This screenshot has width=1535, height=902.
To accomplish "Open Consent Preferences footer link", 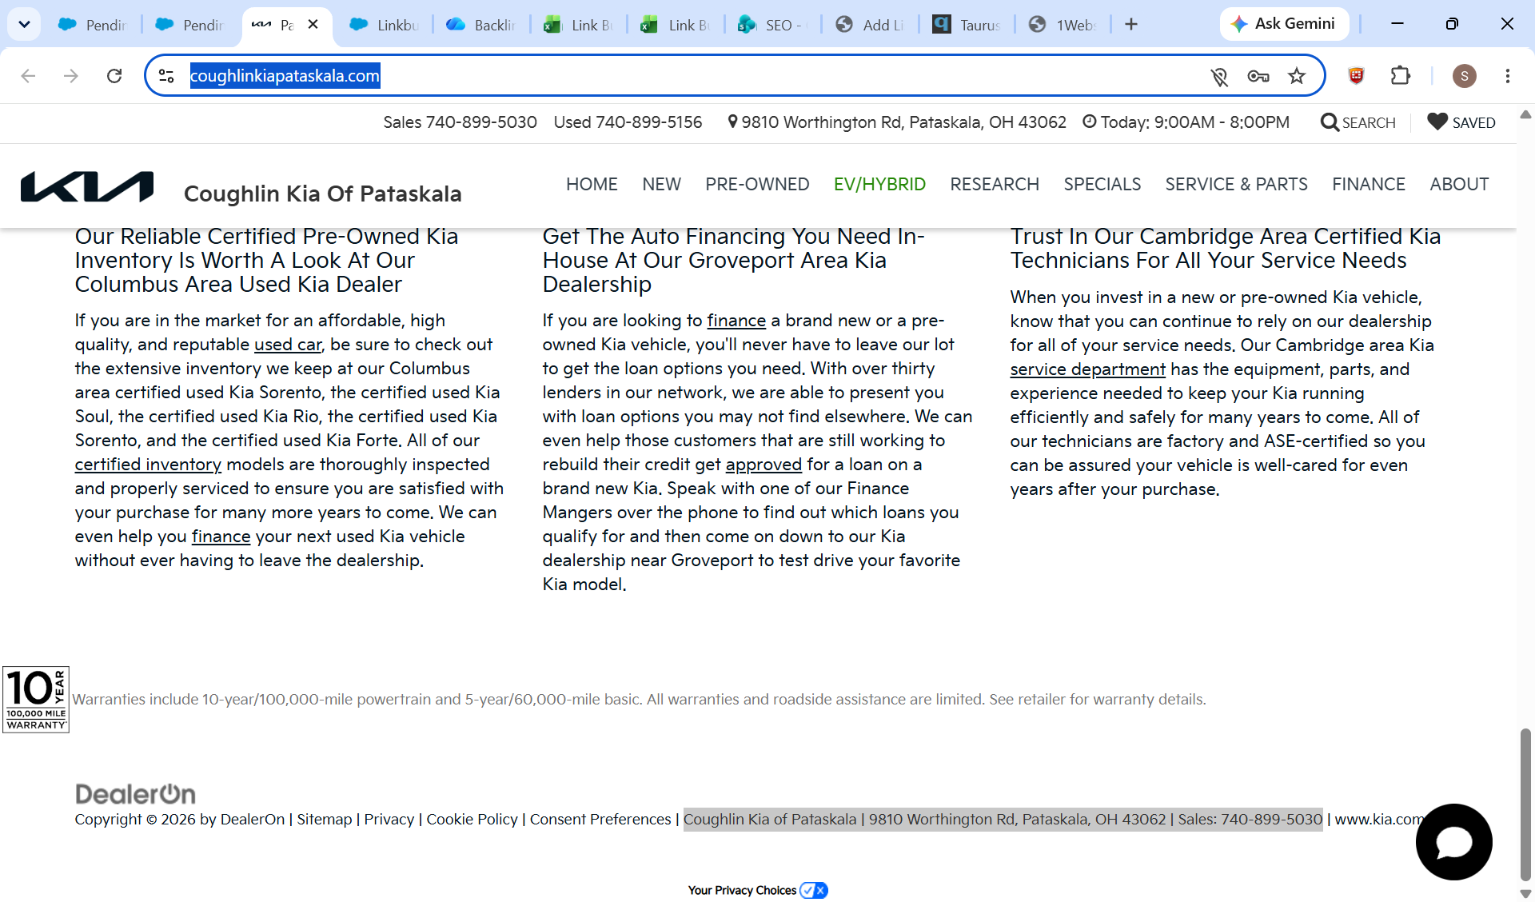I will coord(600,820).
